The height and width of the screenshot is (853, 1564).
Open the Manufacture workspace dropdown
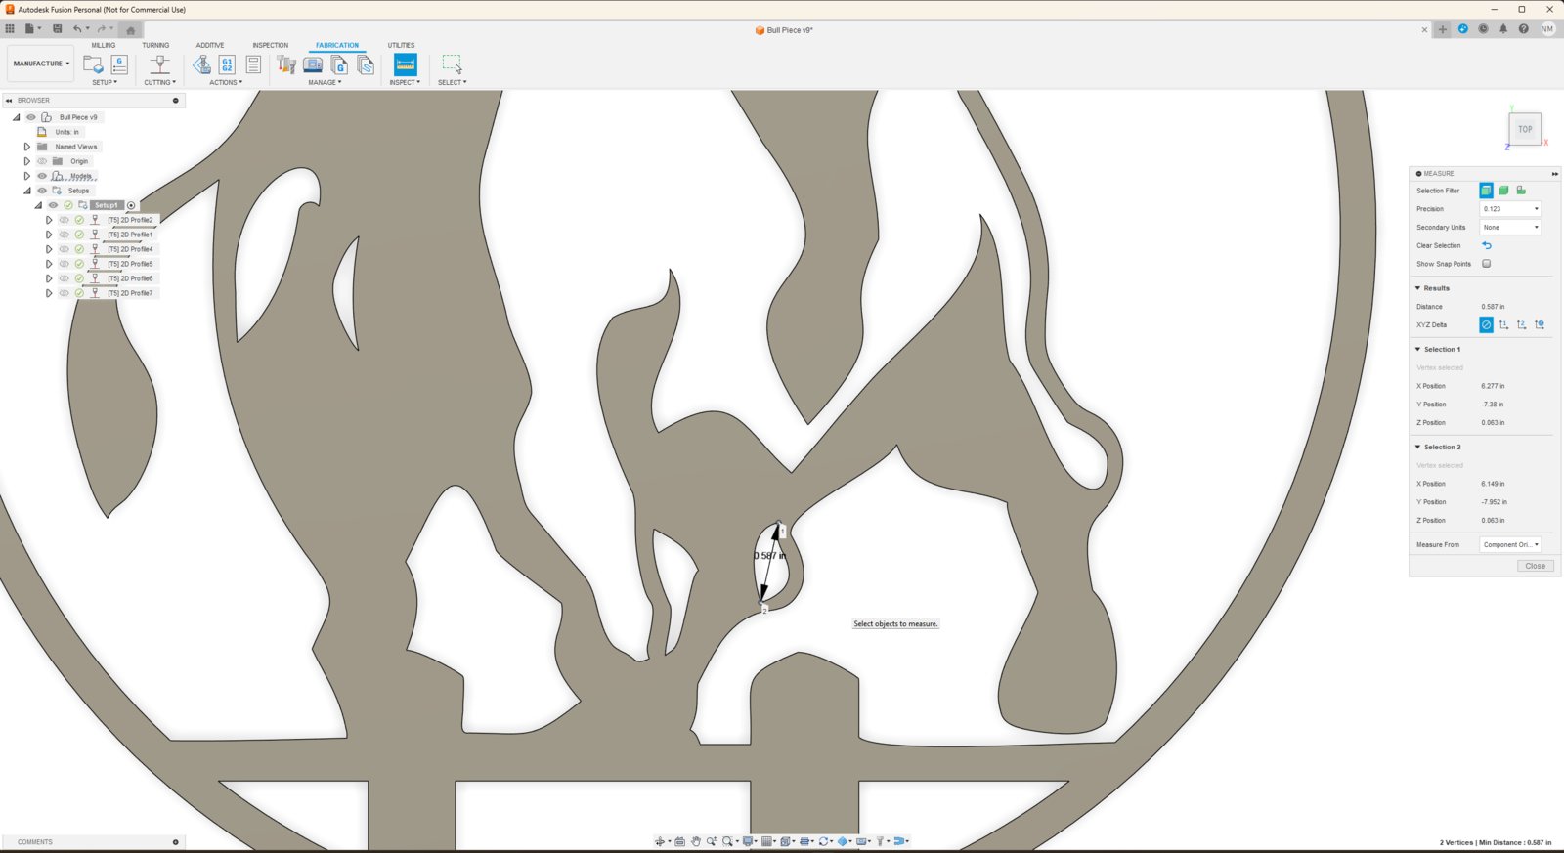pyautogui.click(x=41, y=64)
